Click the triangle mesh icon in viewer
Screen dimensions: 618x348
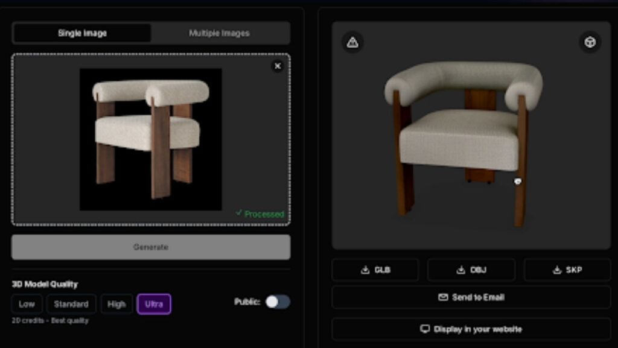(352, 42)
